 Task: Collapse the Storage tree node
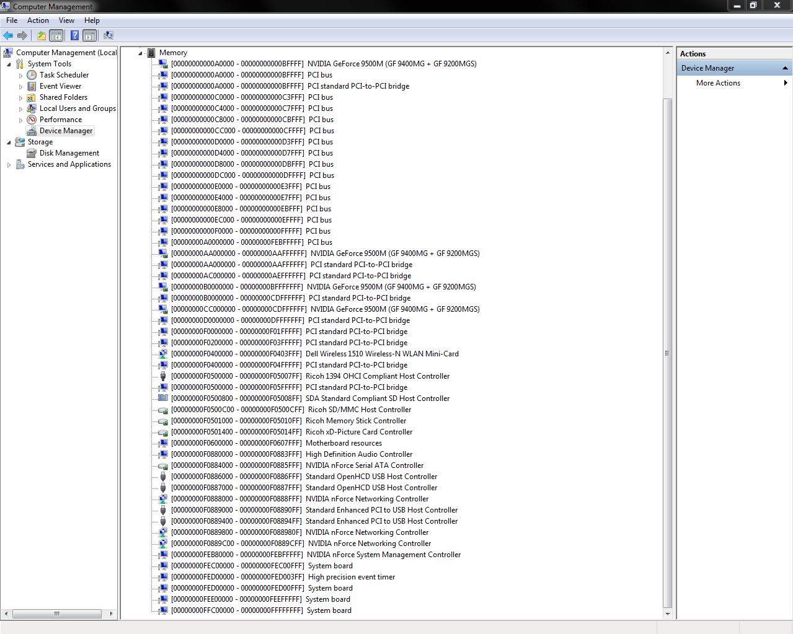(x=9, y=142)
